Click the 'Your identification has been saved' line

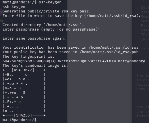(x=71, y=48)
